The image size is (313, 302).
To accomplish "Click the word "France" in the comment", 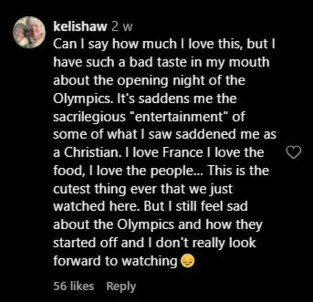I will [162, 153].
